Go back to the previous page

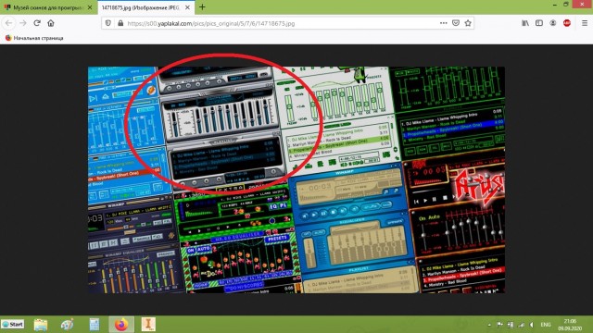(8, 23)
